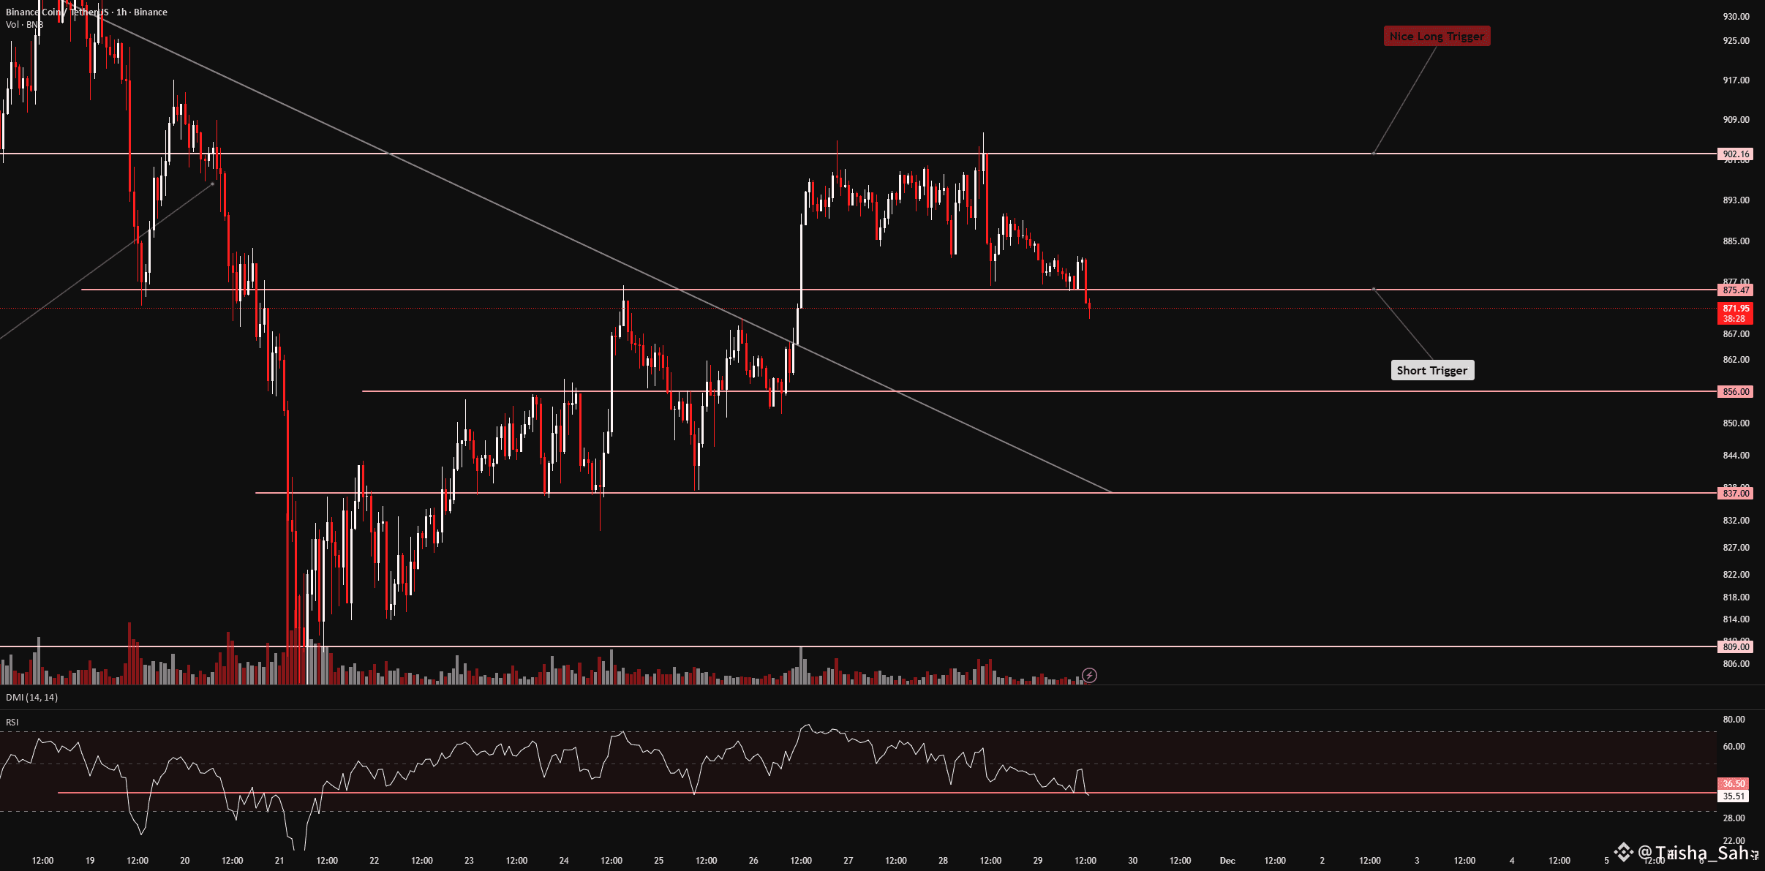The width and height of the screenshot is (1765, 871).
Task: Click the 'Dec' label on time axis
Action: point(1227,861)
